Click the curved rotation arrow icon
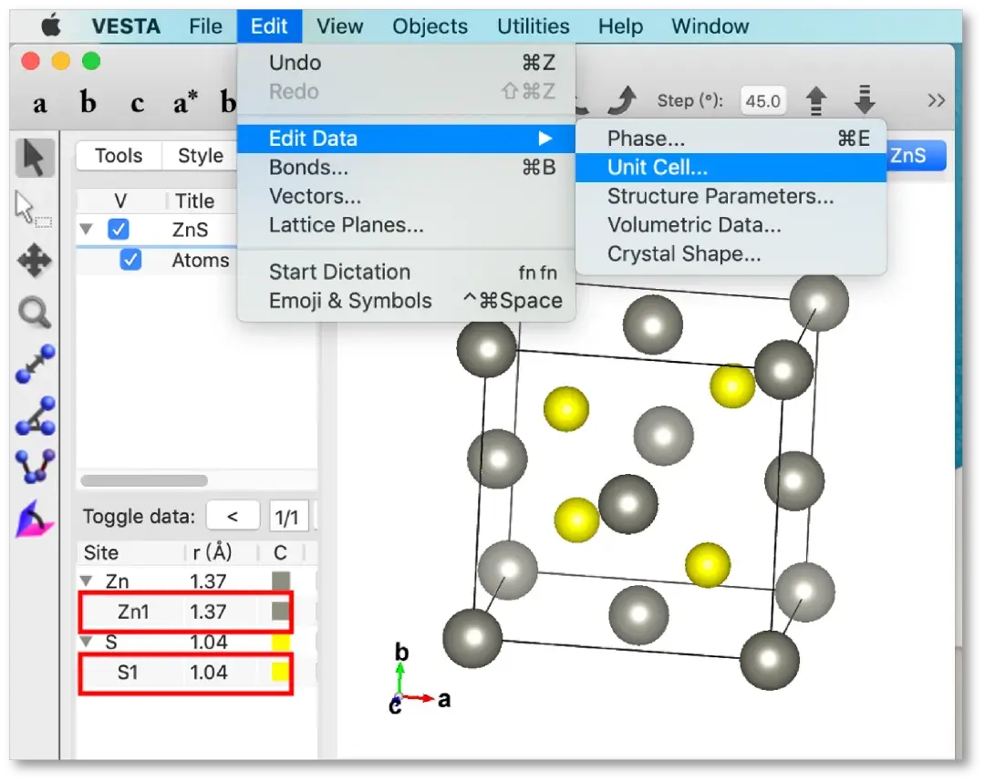The width and height of the screenshot is (985, 782). tap(623, 100)
